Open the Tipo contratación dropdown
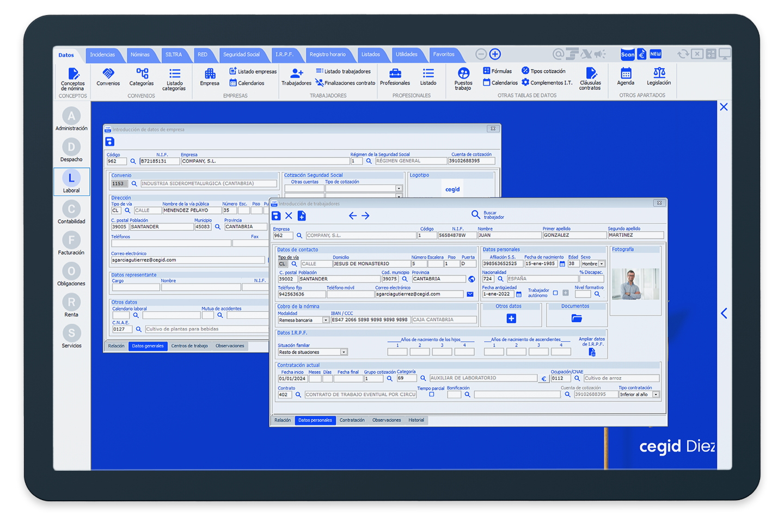784x517 pixels. tap(656, 395)
